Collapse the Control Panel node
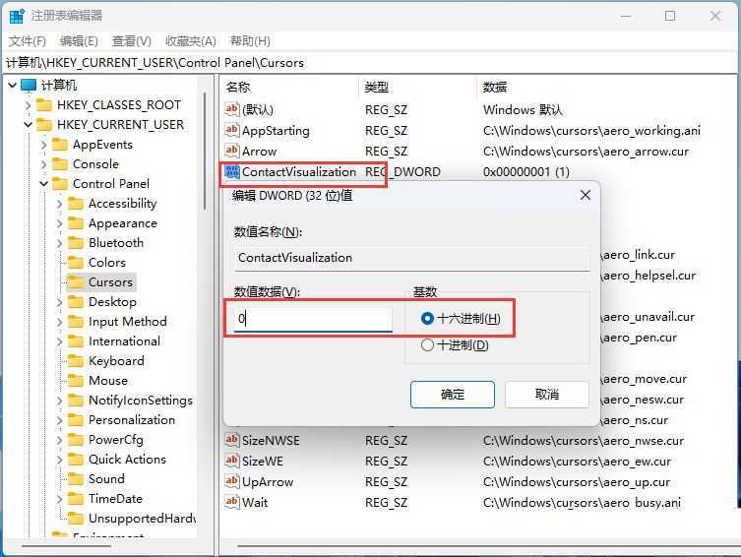 44,184
